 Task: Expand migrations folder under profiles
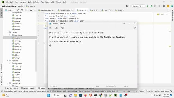10,35
